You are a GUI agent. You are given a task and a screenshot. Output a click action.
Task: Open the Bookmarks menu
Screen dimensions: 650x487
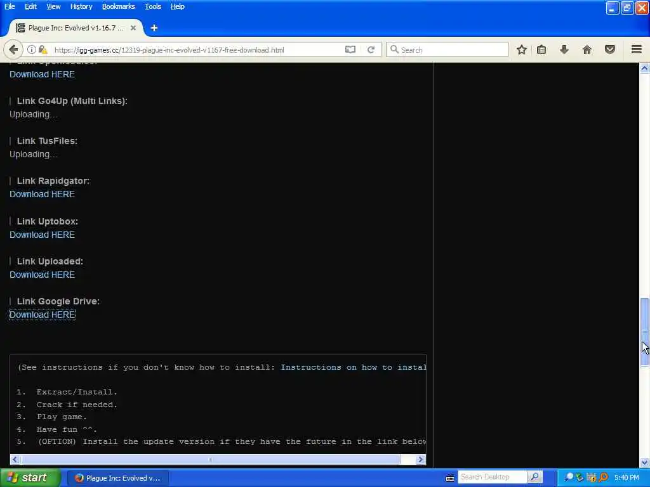point(119,6)
